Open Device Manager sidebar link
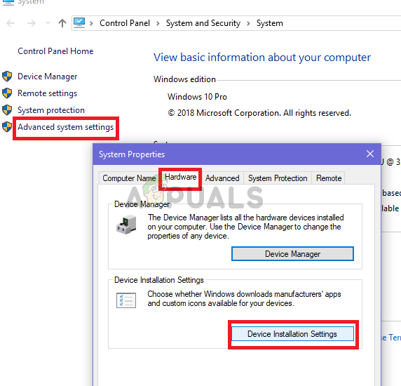This screenshot has width=401, height=386. click(47, 76)
